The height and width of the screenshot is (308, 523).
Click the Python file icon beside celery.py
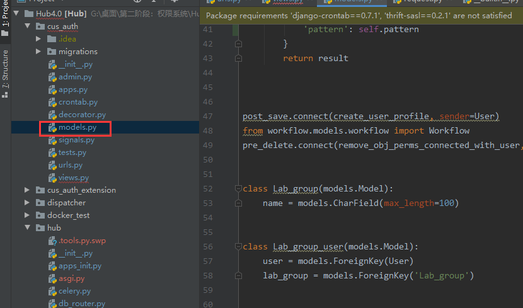coord(52,292)
